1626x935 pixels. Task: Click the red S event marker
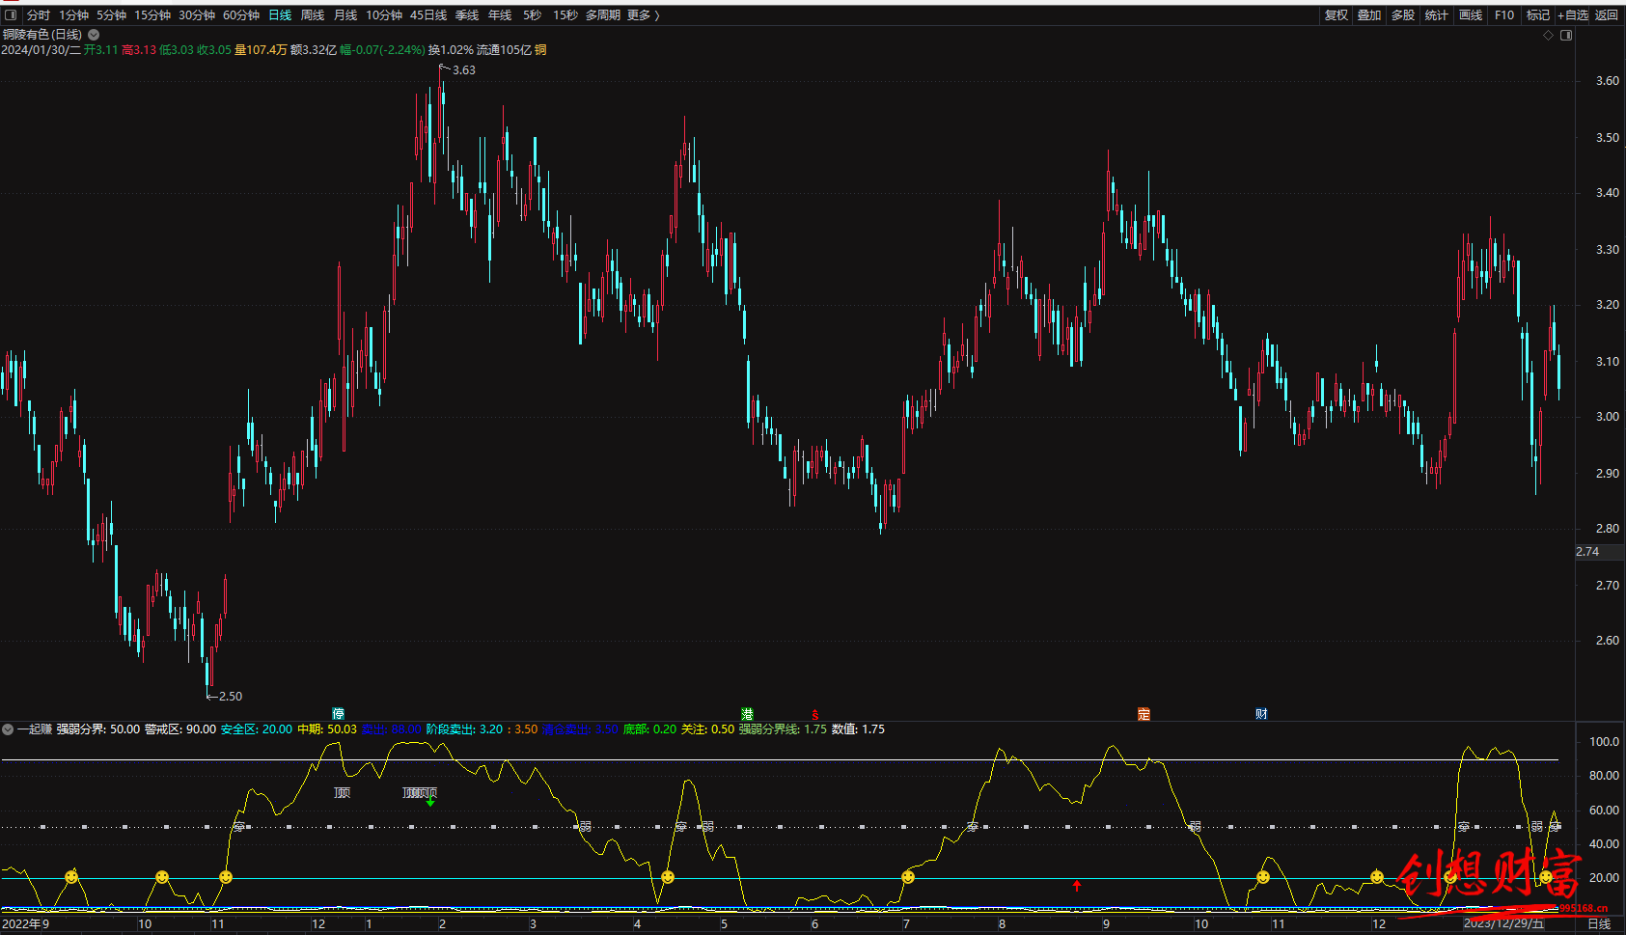(x=815, y=715)
